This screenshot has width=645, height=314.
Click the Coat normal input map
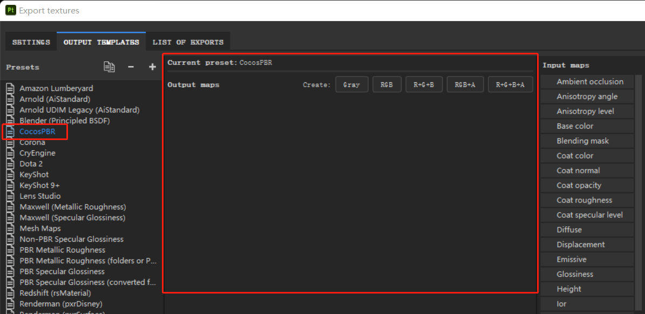pos(587,170)
